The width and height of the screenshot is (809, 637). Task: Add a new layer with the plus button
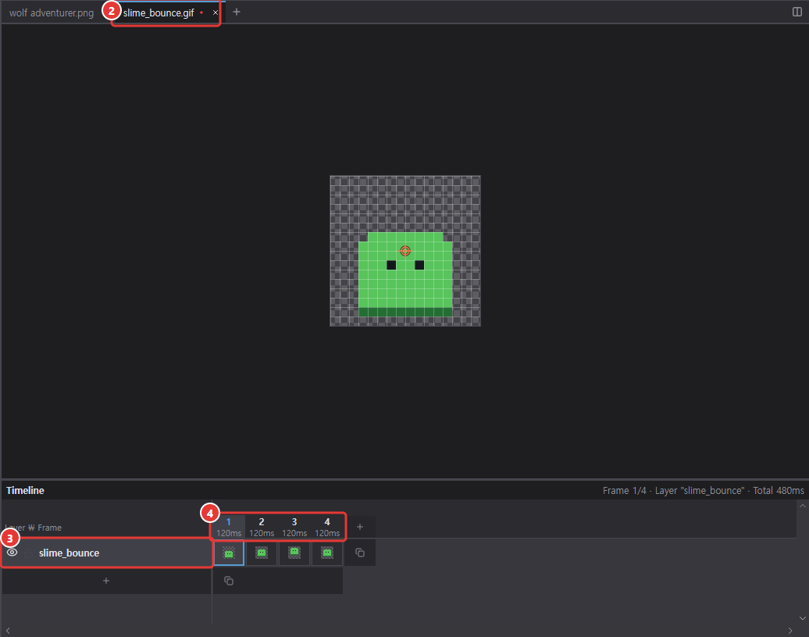coord(106,581)
